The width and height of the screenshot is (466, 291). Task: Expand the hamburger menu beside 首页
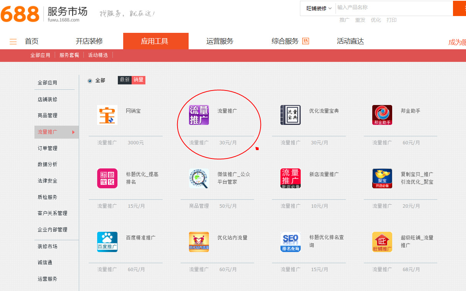pos(13,42)
